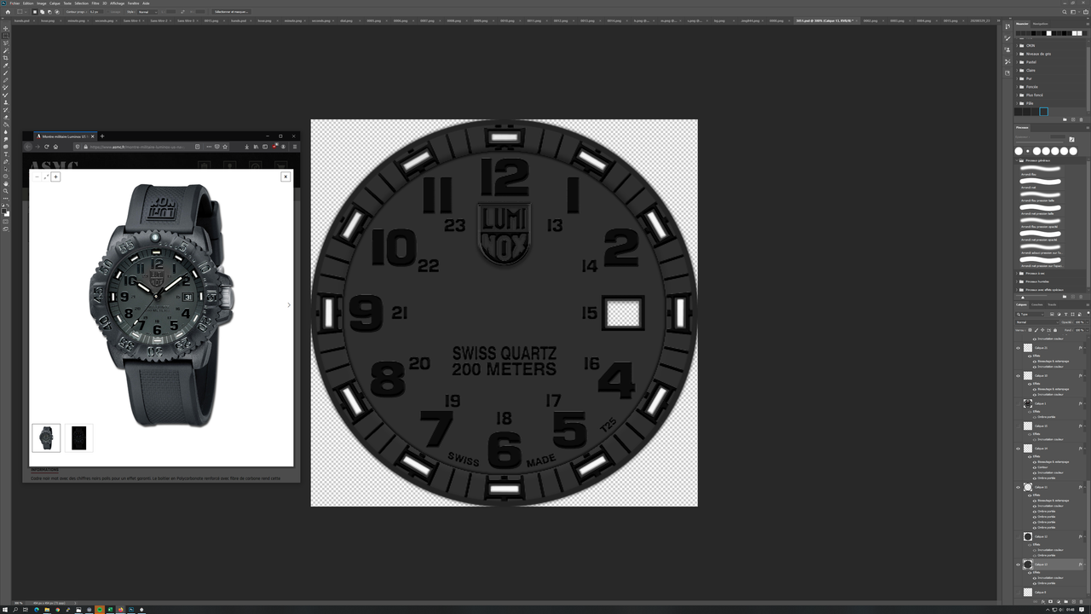
Task: Delete the selected layer with trash icon
Action: pyautogui.click(x=1082, y=600)
